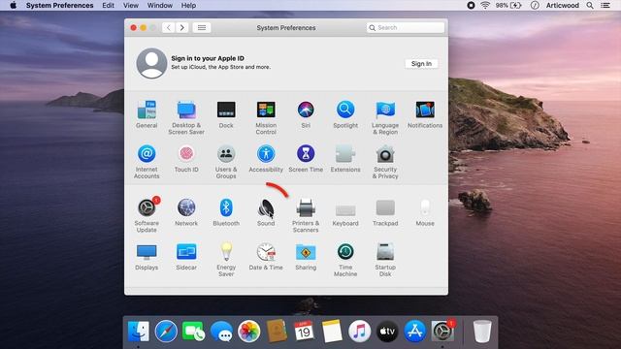
Task: Open Screen Time settings
Action: coord(306,154)
